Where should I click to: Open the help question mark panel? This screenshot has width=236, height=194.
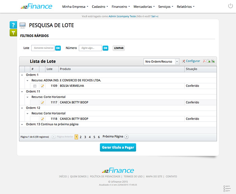(13, 25)
